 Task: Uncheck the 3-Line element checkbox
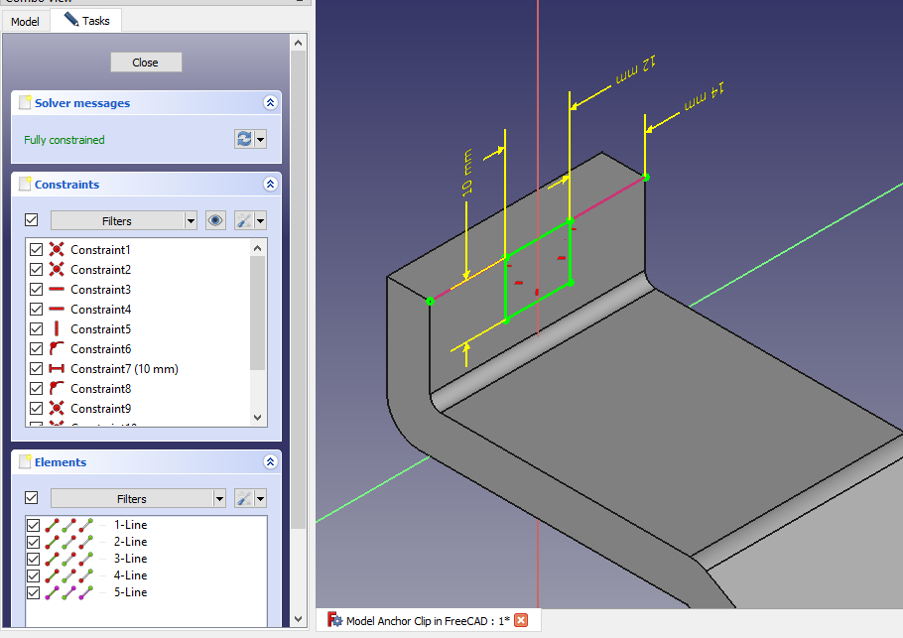tap(33, 559)
